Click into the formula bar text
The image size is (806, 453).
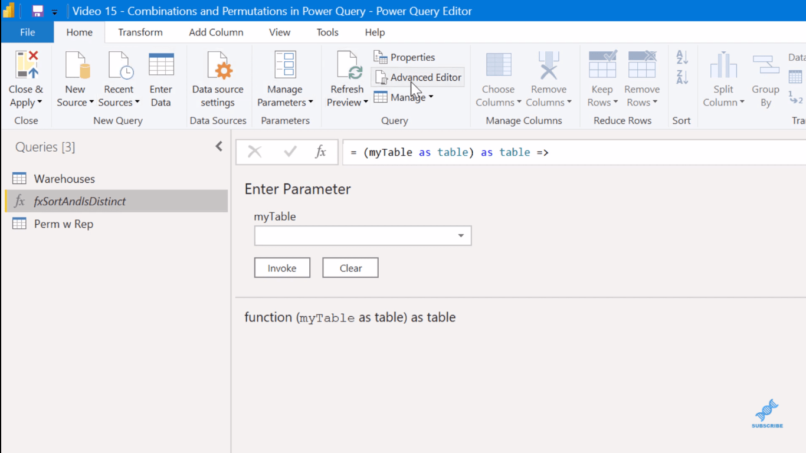[449, 152]
